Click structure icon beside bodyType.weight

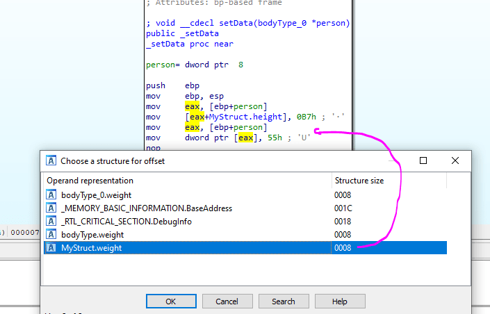coord(51,234)
